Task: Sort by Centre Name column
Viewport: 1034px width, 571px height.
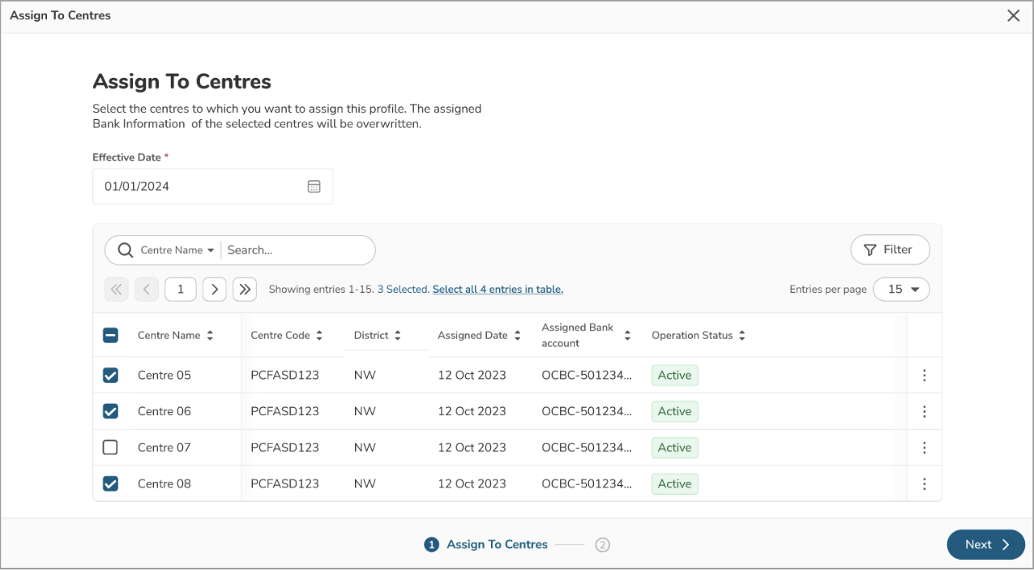Action: coord(210,336)
